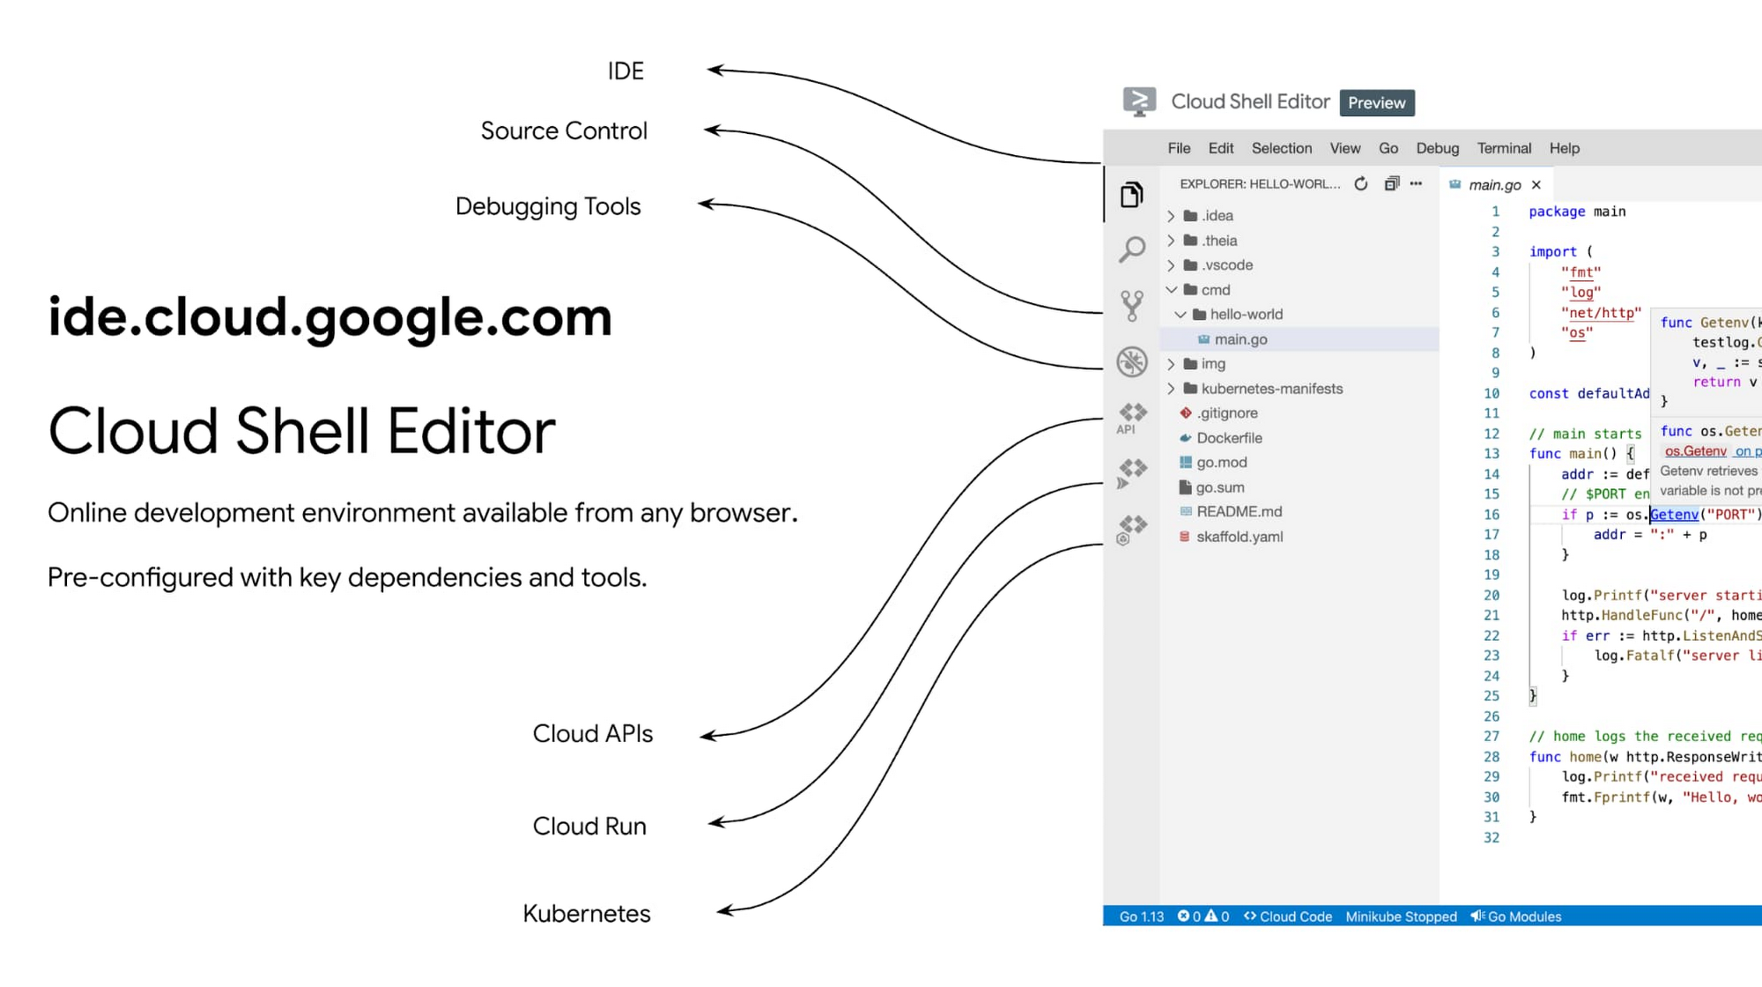Open ide.cloud.google.com link
Image resolution: width=1762 pixels, height=987 pixels.
(x=329, y=316)
